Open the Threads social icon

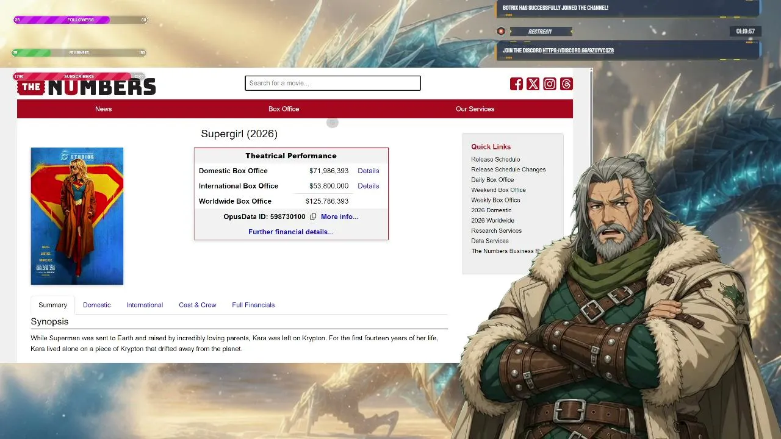[566, 84]
